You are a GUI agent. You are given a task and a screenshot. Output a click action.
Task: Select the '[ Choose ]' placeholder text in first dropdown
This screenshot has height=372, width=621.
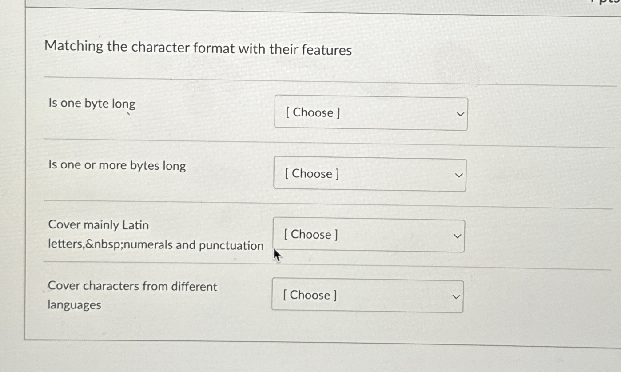click(x=312, y=113)
